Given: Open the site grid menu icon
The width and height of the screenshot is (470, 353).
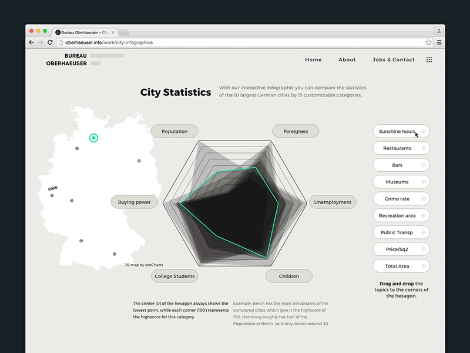Looking at the screenshot, I should click(x=429, y=59).
